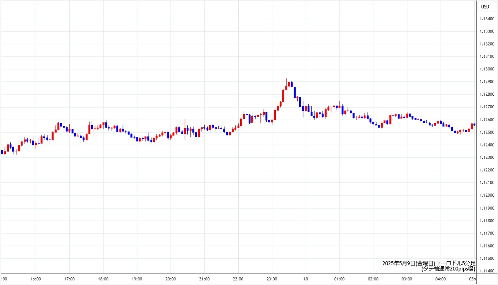Click the note (タテ軸通常200pips幅)

(448, 269)
